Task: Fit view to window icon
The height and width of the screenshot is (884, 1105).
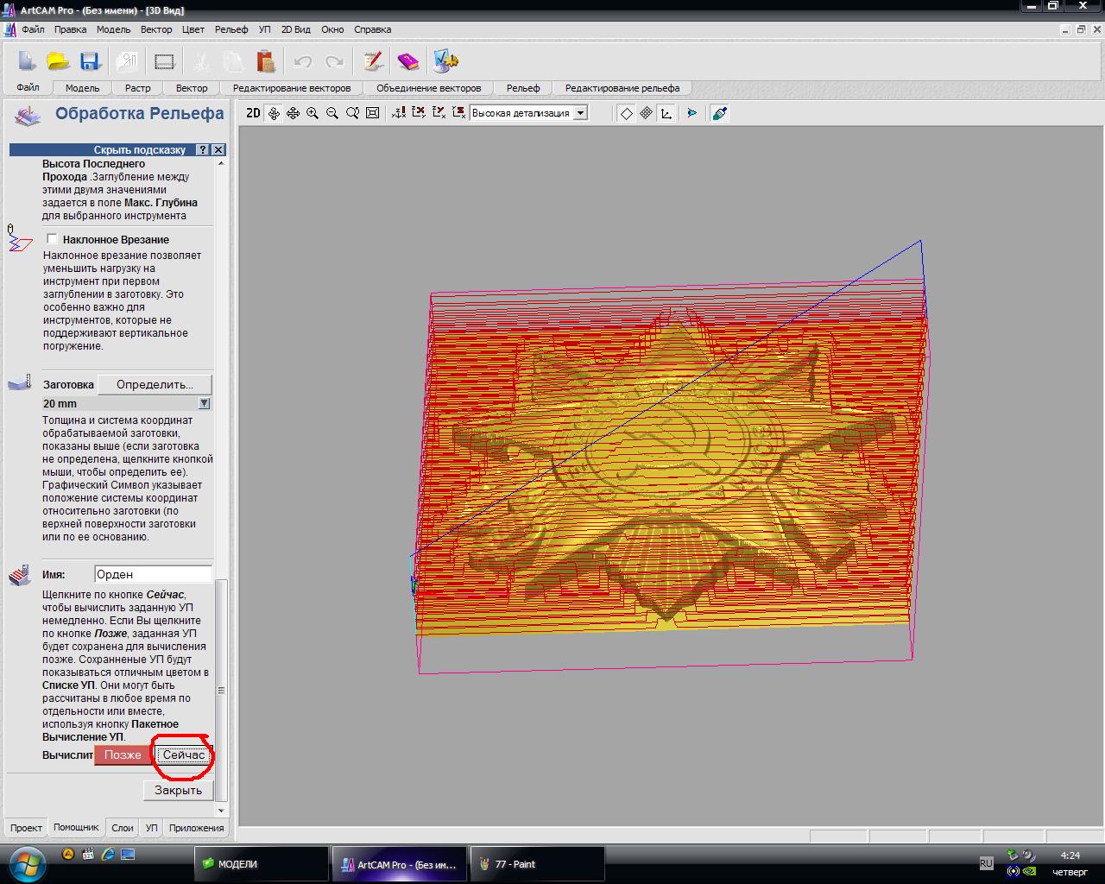Action: pyautogui.click(x=373, y=113)
